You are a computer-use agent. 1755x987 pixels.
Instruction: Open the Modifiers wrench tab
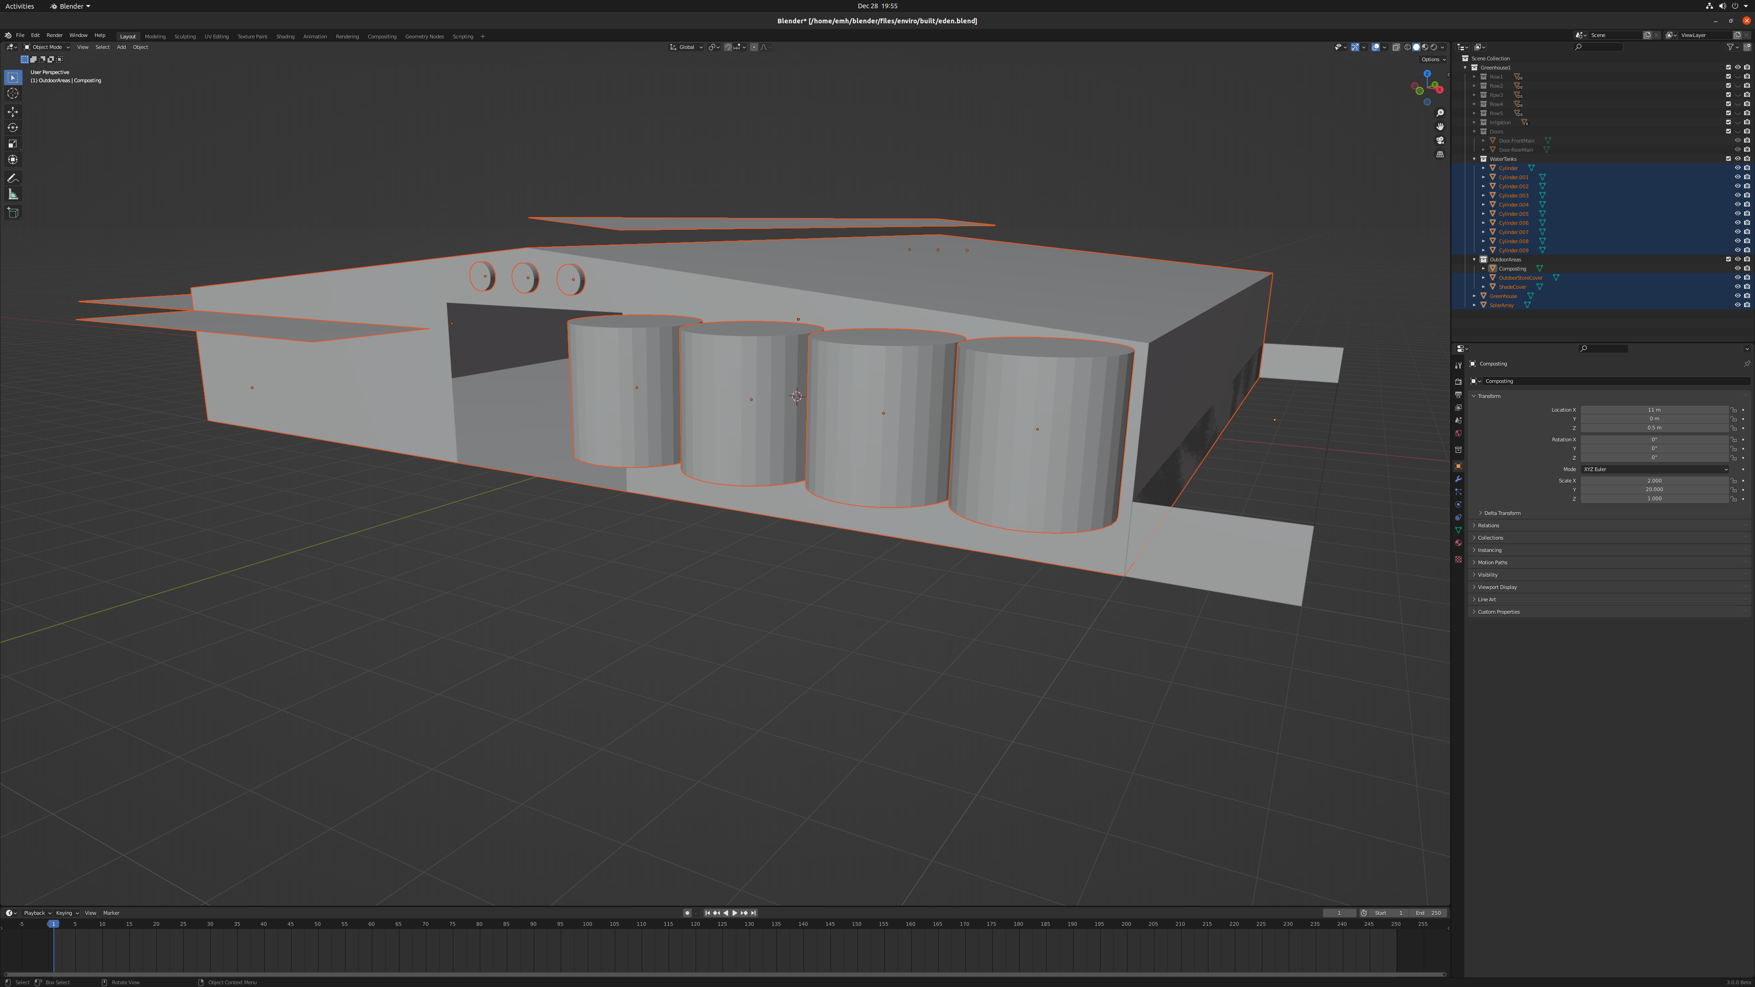click(x=1458, y=479)
